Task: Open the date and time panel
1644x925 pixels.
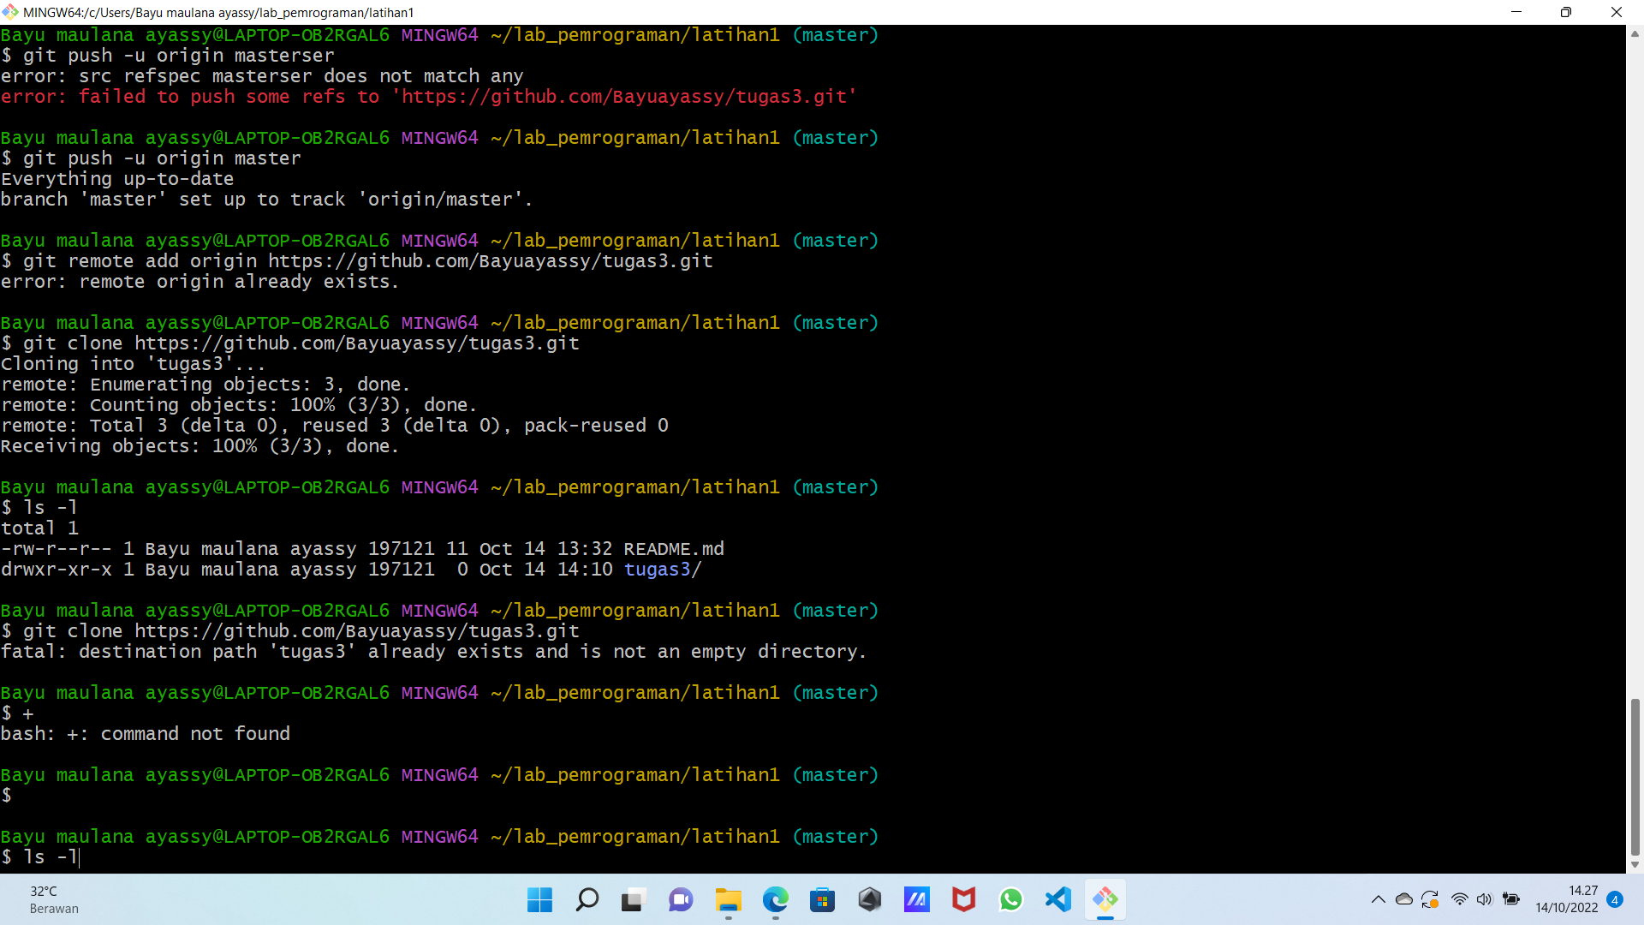Action: [x=1566, y=899]
